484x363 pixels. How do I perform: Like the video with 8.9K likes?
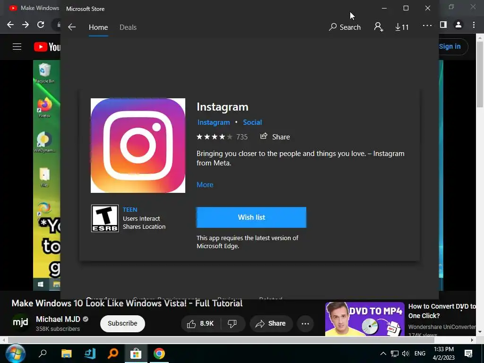pos(200,323)
